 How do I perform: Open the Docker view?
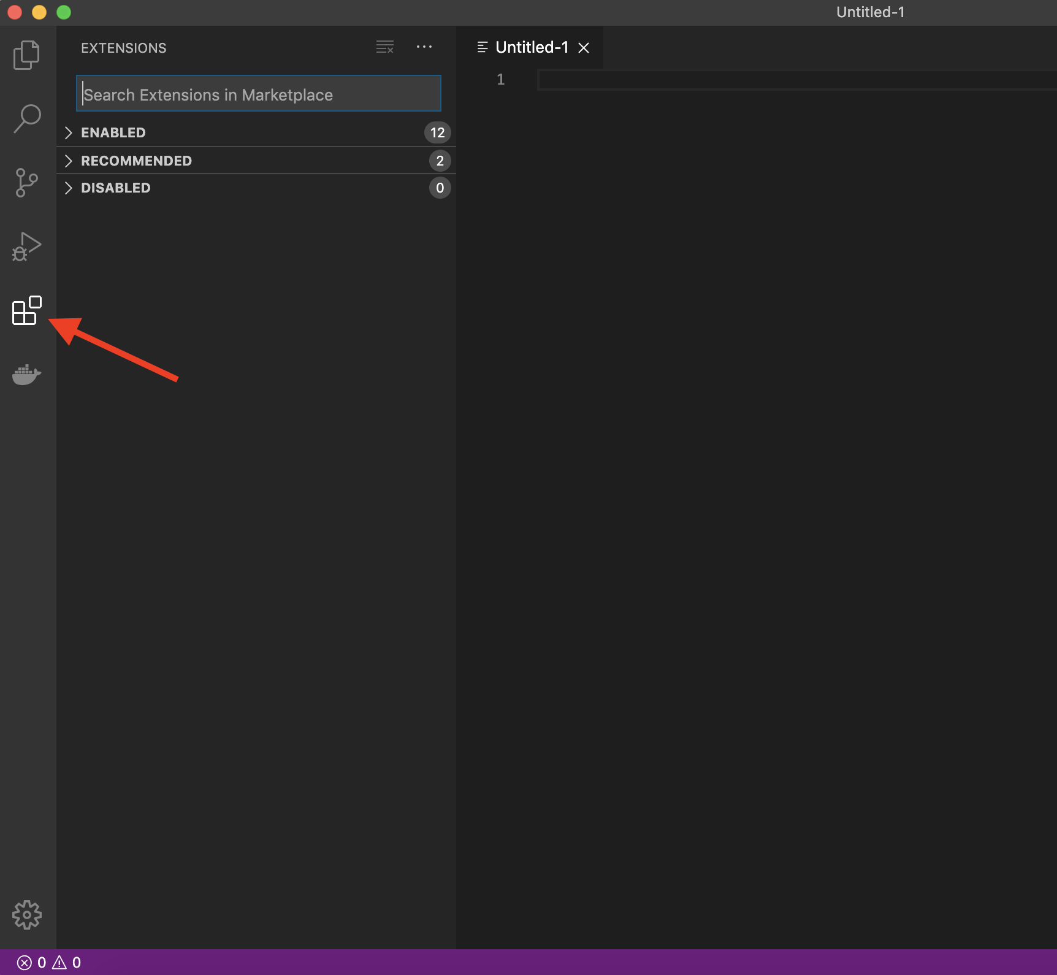click(x=26, y=374)
